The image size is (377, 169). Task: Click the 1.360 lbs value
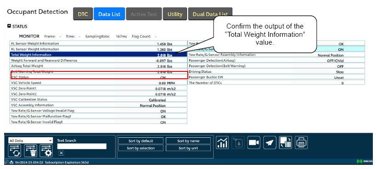[x=164, y=50]
